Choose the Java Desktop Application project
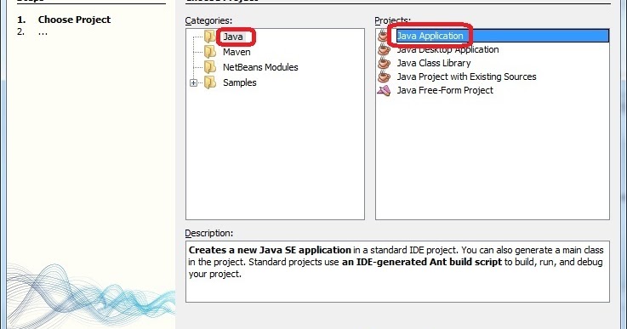Screen dimensions: 627x329 pos(447,49)
